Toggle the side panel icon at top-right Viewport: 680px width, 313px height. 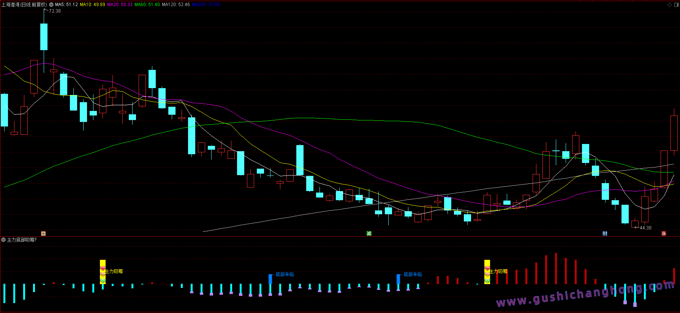click(676, 5)
